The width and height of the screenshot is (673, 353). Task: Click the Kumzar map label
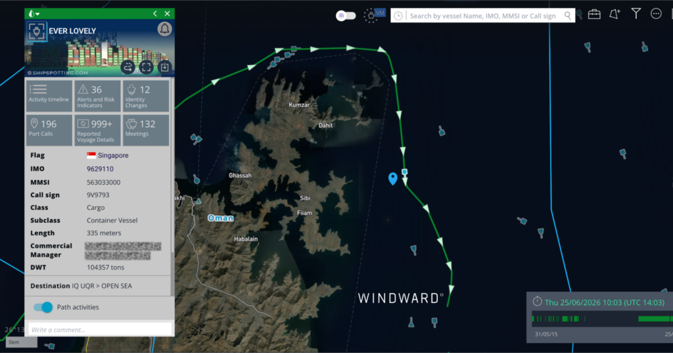click(x=299, y=105)
